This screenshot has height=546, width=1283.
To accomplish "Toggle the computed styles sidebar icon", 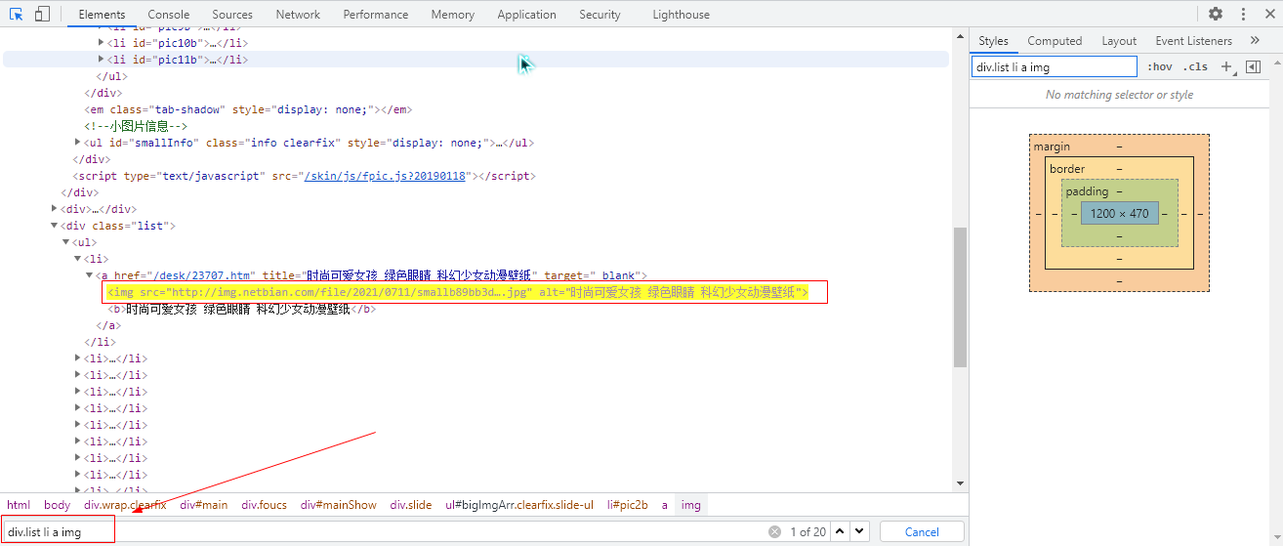I will tap(1254, 66).
